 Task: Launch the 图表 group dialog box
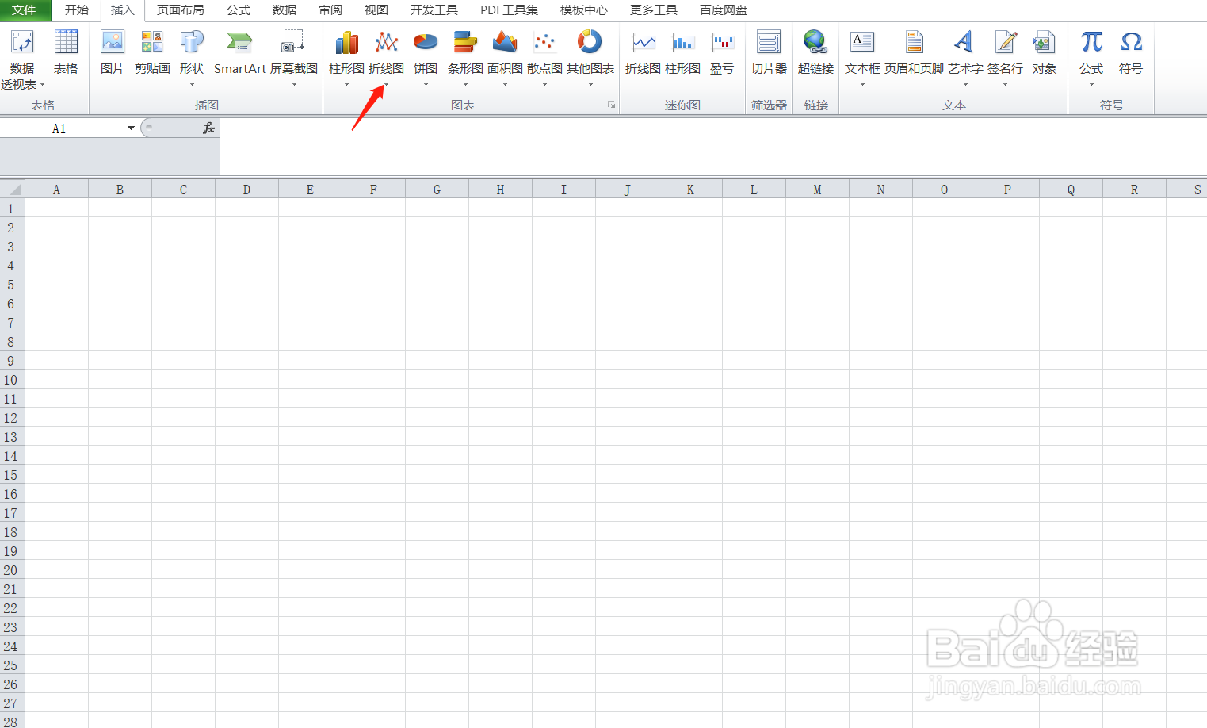(x=611, y=105)
